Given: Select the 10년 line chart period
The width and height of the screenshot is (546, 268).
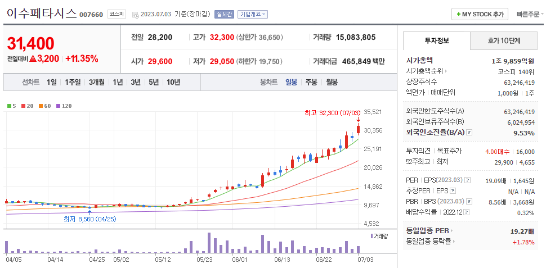Looking at the screenshot, I should click(173, 83).
